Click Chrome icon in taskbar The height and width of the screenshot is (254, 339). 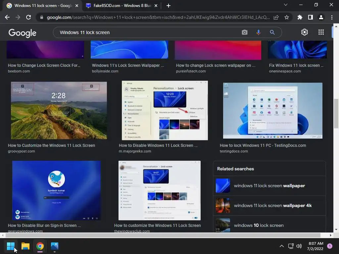coord(40,246)
